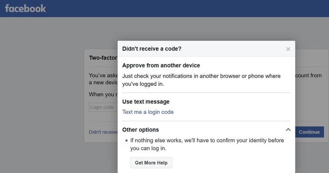Click the "Didn't receive" link behind dialog
This screenshot has height=173, width=329.
tap(103, 132)
